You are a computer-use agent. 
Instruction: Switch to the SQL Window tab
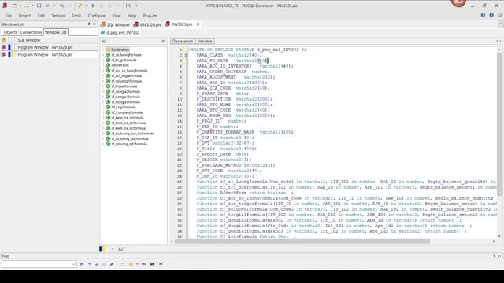(115, 24)
